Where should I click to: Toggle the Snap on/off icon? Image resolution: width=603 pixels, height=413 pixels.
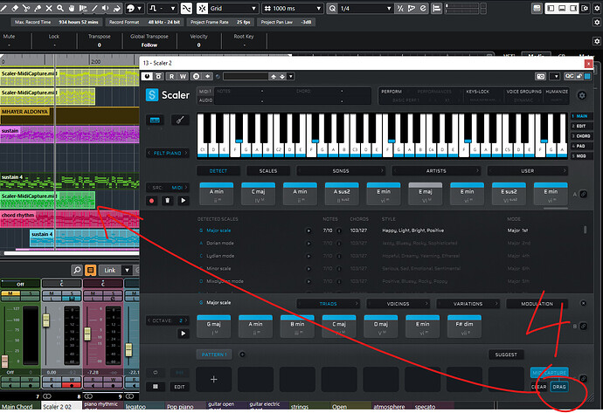coord(202,8)
